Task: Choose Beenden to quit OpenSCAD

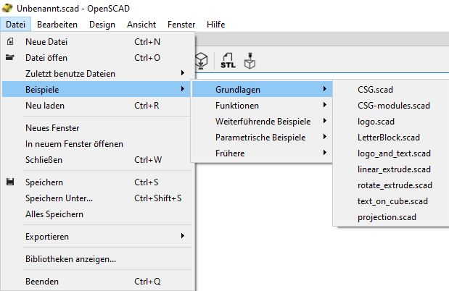Action: 42,282
